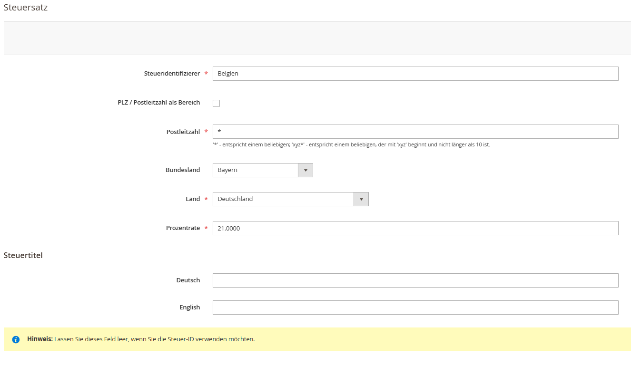Click the Hinweis note text
631x375 pixels.
pyautogui.click(x=141, y=339)
